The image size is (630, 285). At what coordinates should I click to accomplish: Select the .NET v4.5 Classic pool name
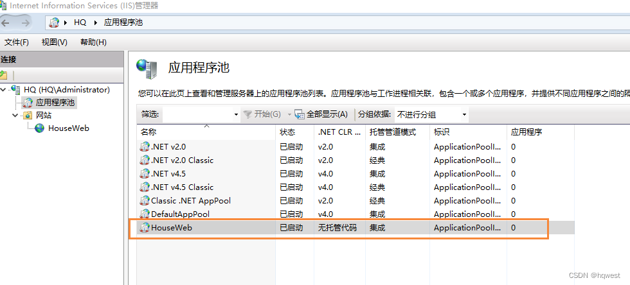182,187
